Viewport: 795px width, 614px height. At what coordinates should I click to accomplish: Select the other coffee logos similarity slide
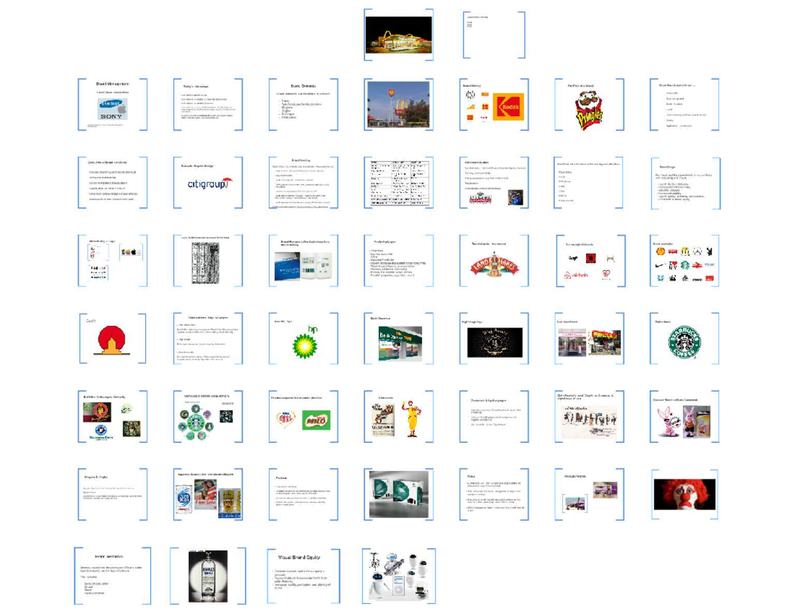click(x=112, y=417)
